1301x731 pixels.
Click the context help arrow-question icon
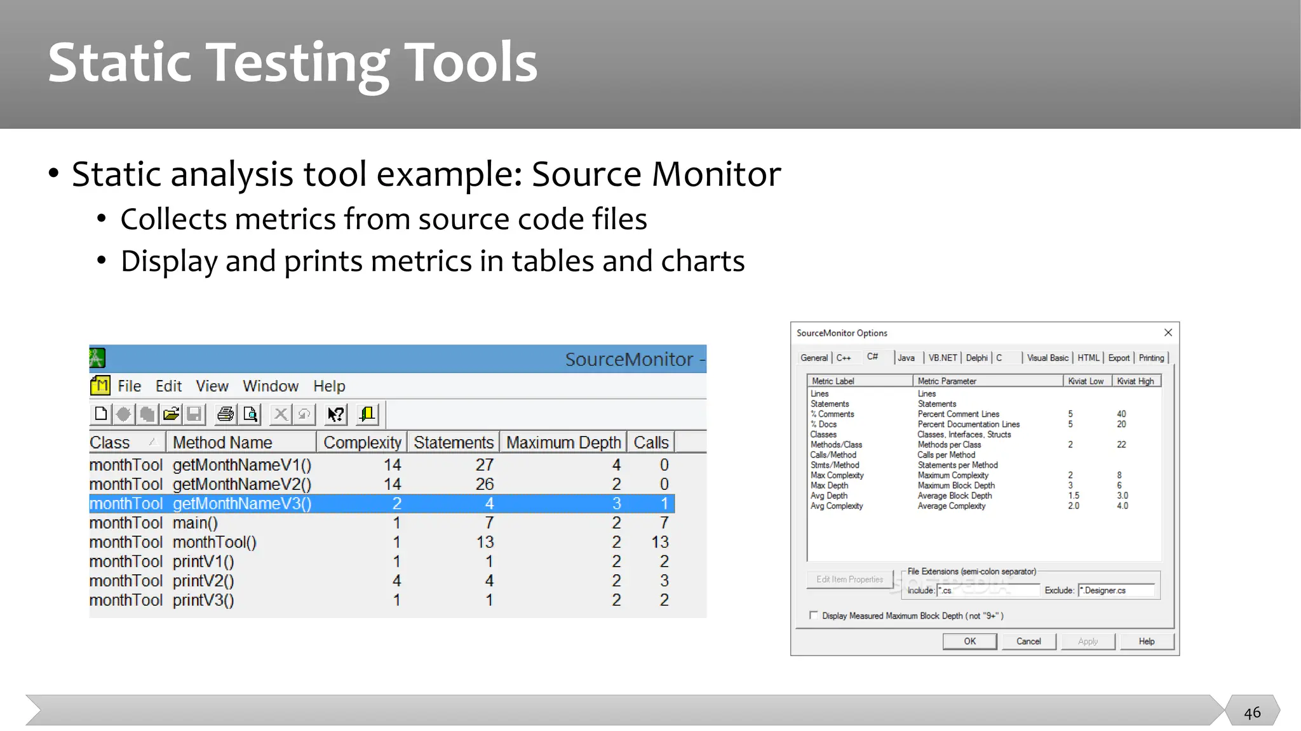tap(335, 414)
